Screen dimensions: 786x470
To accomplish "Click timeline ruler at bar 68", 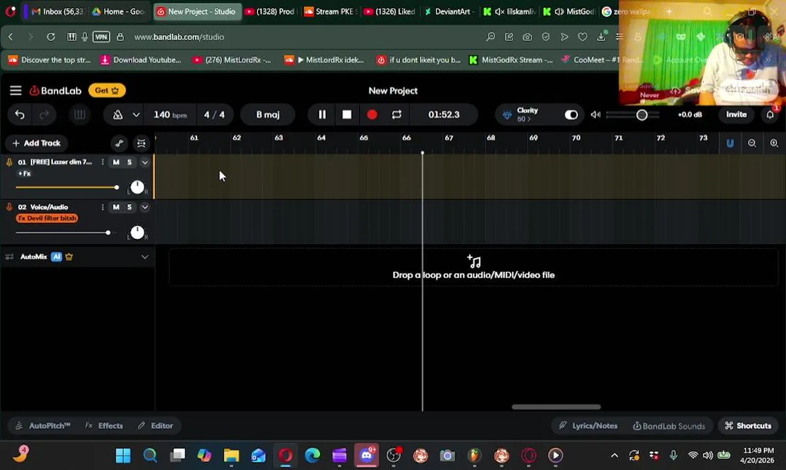I will [x=491, y=138].
